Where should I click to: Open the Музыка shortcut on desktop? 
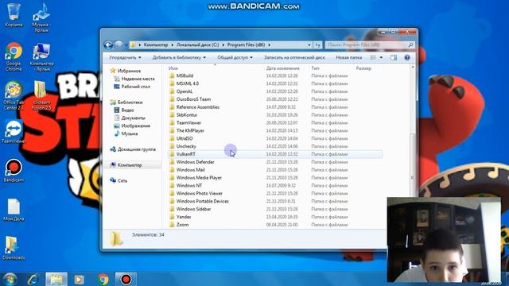point(41,17)
